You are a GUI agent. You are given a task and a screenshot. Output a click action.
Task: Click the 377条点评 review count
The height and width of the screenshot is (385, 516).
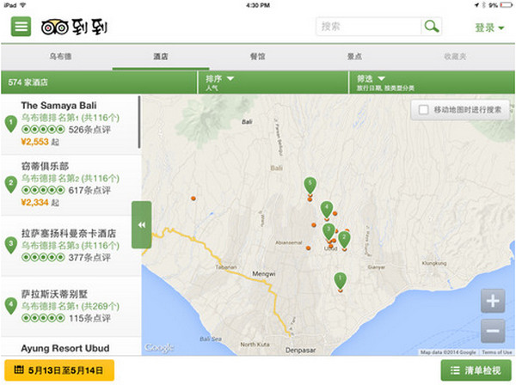click(x=89, y=258)
